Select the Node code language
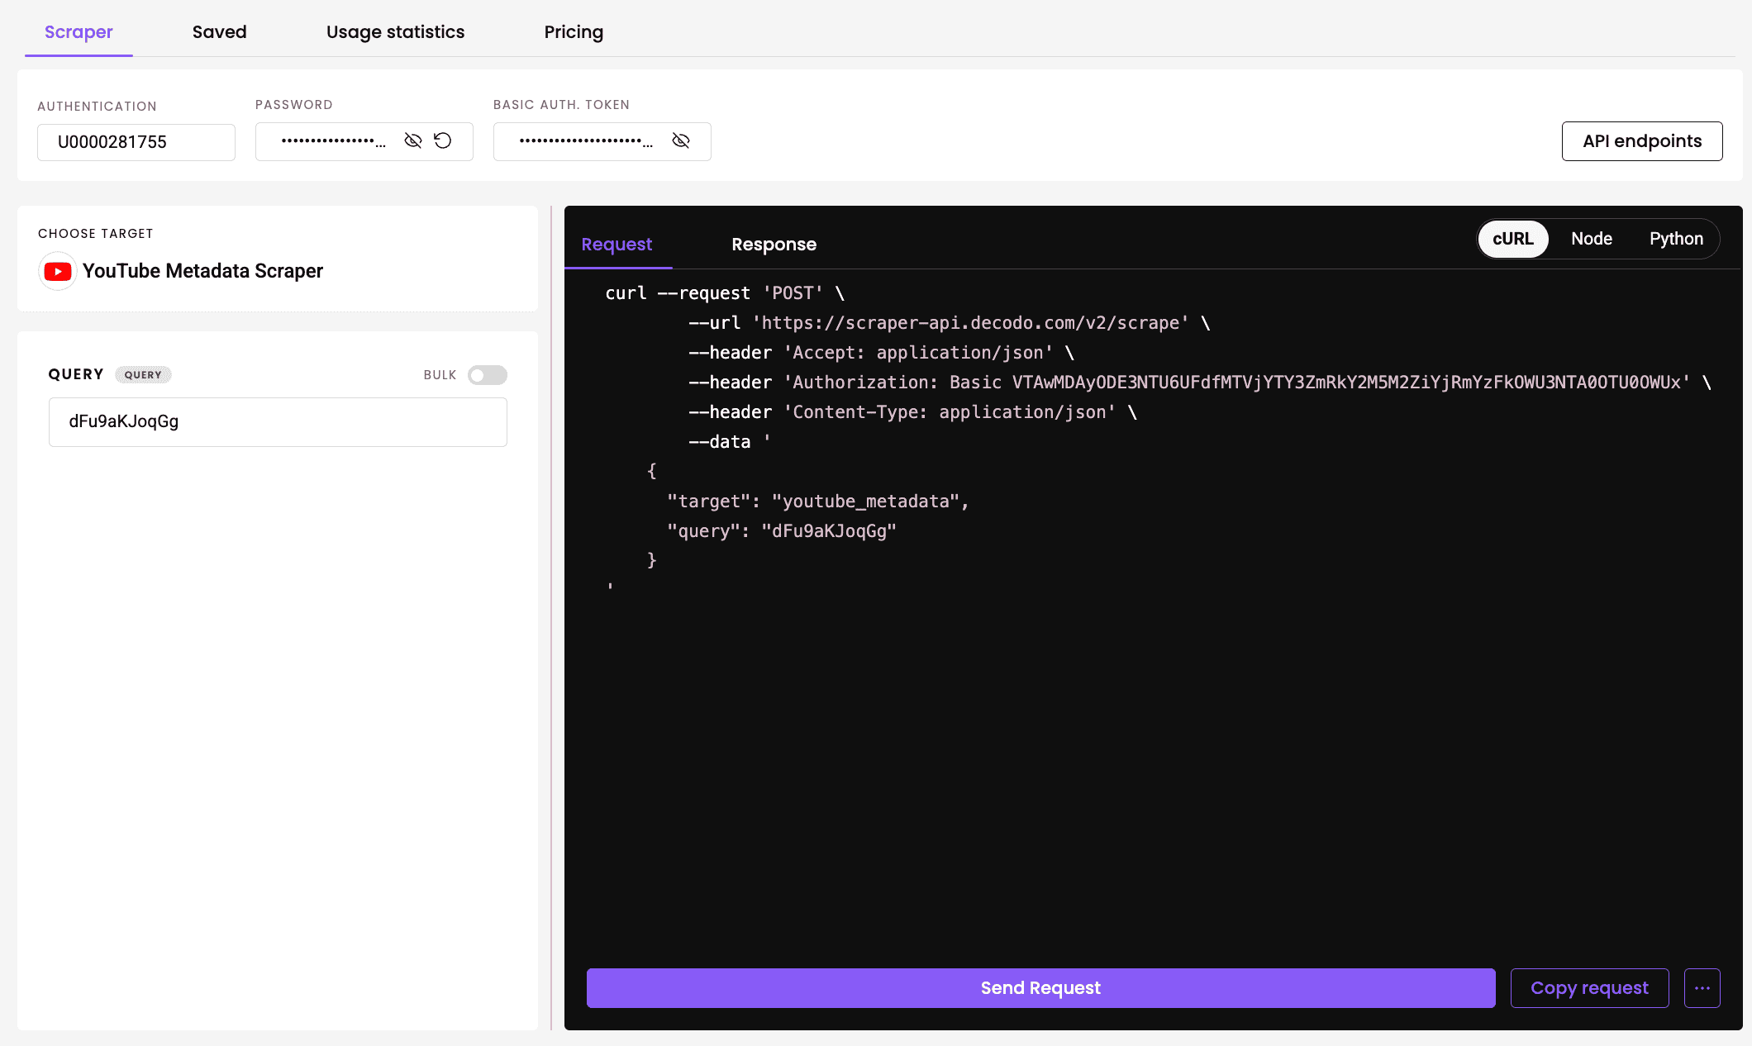 coord(1592,239)
